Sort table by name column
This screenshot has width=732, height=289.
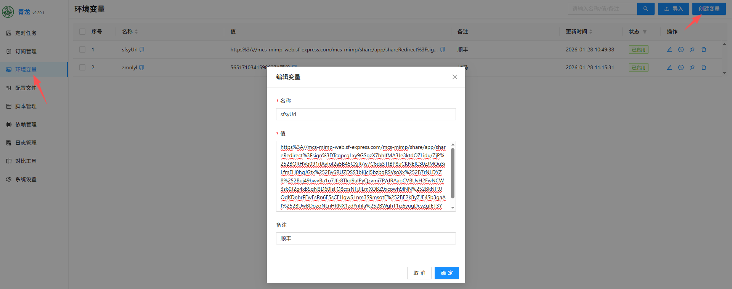pyautogui.click(x=136, y=32)
